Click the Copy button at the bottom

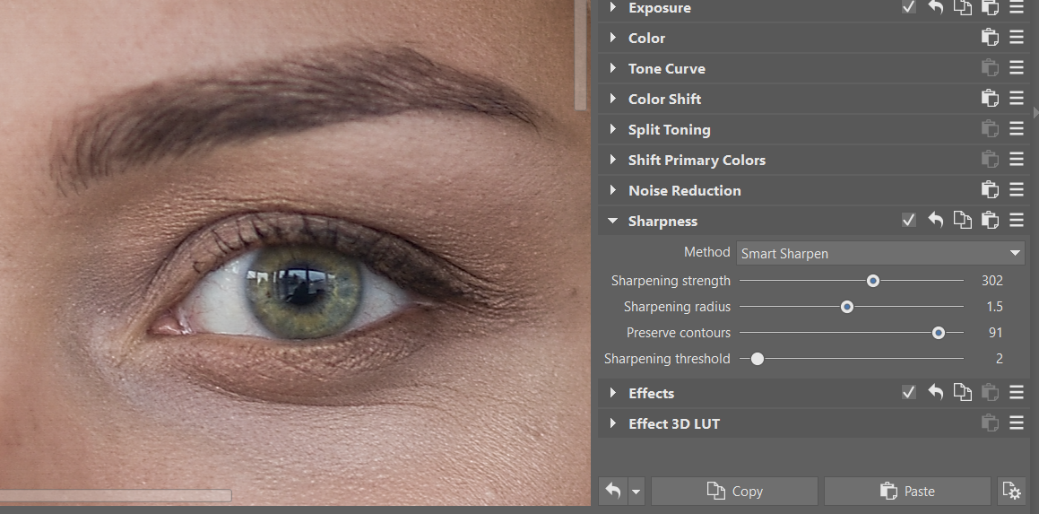pos(734,491)
